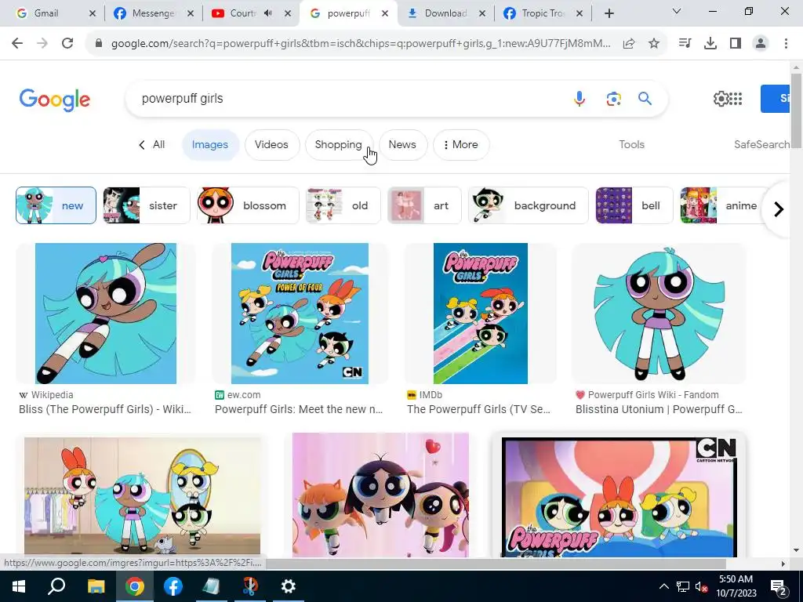Open the notification center icon
803x602 pixels.
(x=779, y=587)
